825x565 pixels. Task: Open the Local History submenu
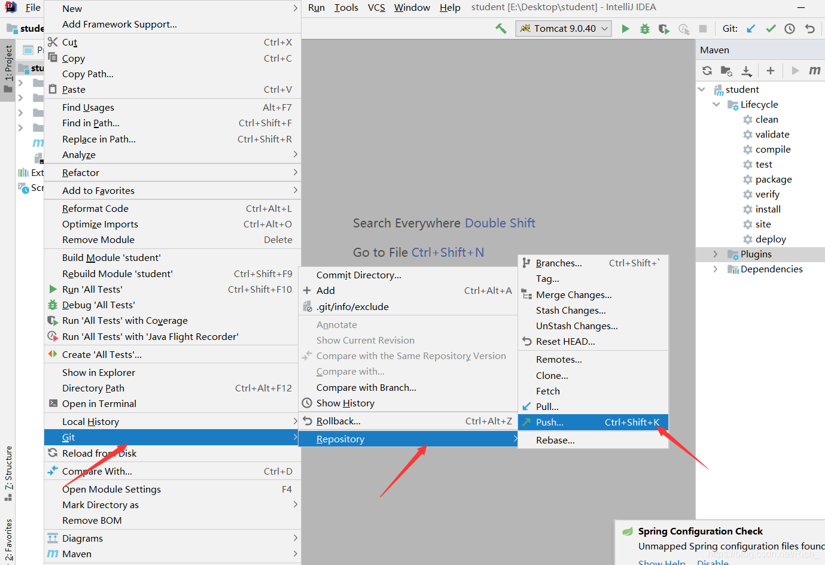[x=172, y=421]
